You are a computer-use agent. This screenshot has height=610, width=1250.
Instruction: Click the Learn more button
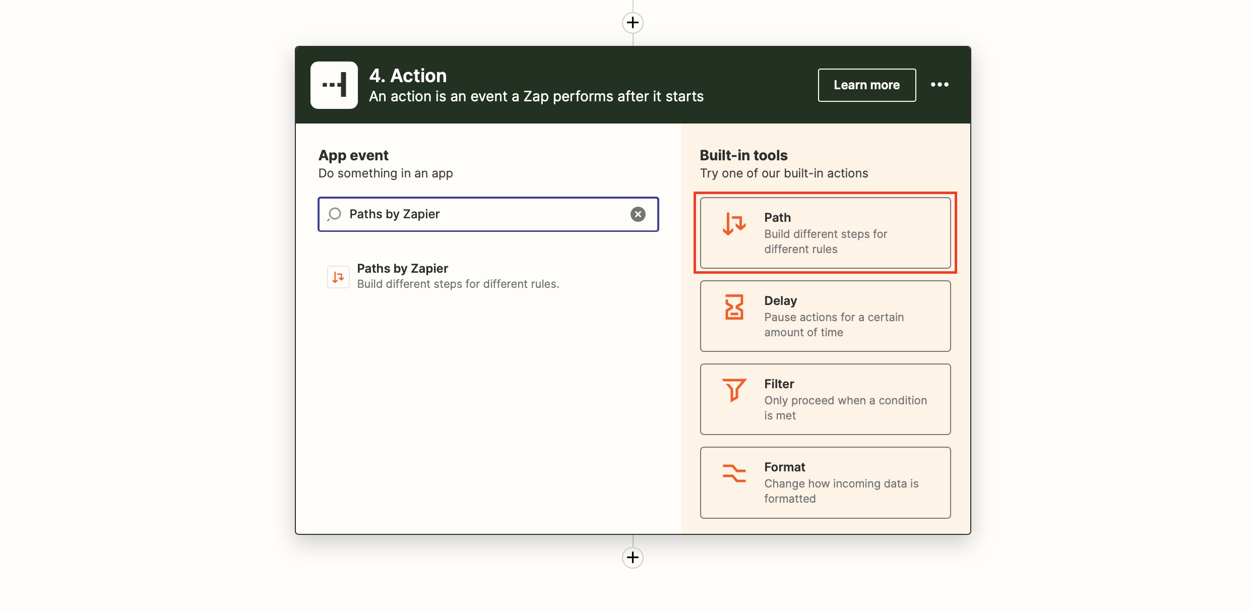866,85
